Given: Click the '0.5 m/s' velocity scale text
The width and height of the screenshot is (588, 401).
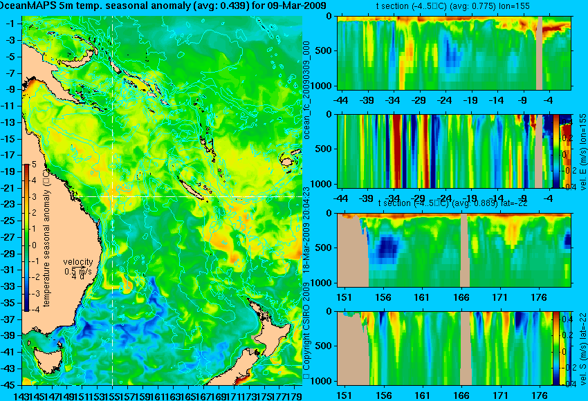Looking at the screenshot, I should (x=78, y=270).
